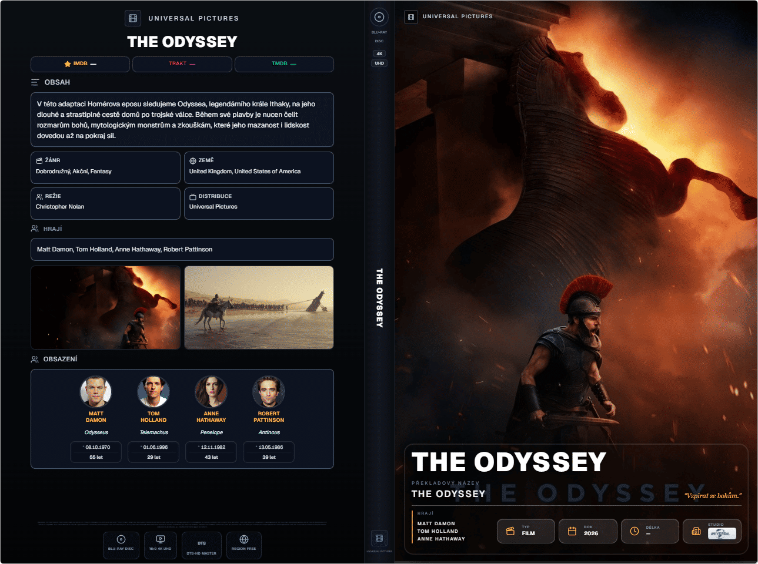Viewport: 758px width, 564px height.
Task: Click the "Dobrodružný, Akční, Fantasy" genre text
Action: click(x=74, y=172)
